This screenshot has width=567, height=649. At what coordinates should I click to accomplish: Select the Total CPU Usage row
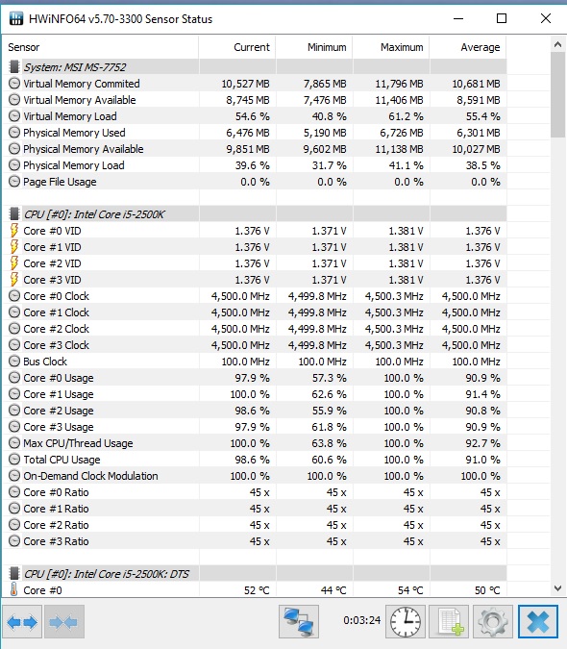(255, 460)
